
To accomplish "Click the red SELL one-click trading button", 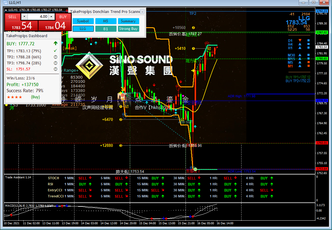I will pyautogui.click(x=12, y=17).
